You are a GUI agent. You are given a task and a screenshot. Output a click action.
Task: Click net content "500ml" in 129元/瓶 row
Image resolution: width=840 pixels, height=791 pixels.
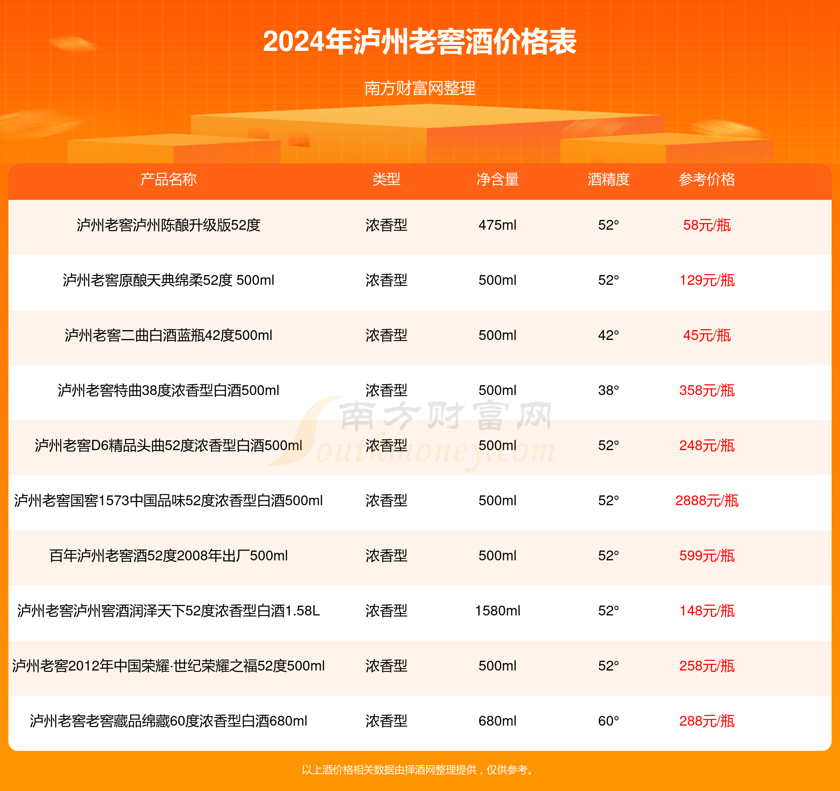pyautogui.click(x=497, y=280)
